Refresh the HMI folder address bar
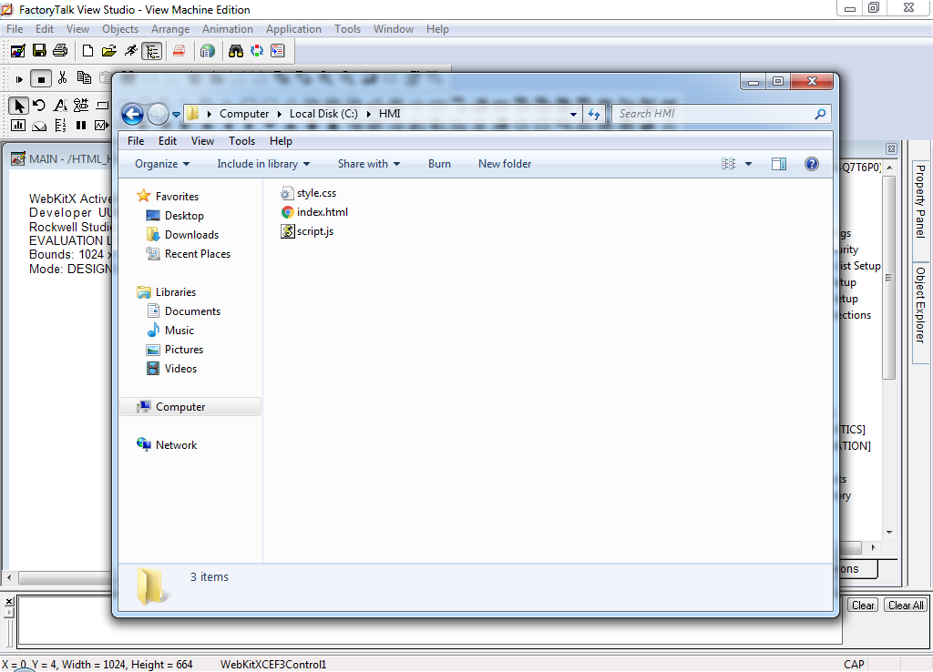 [x=594, y=114]
